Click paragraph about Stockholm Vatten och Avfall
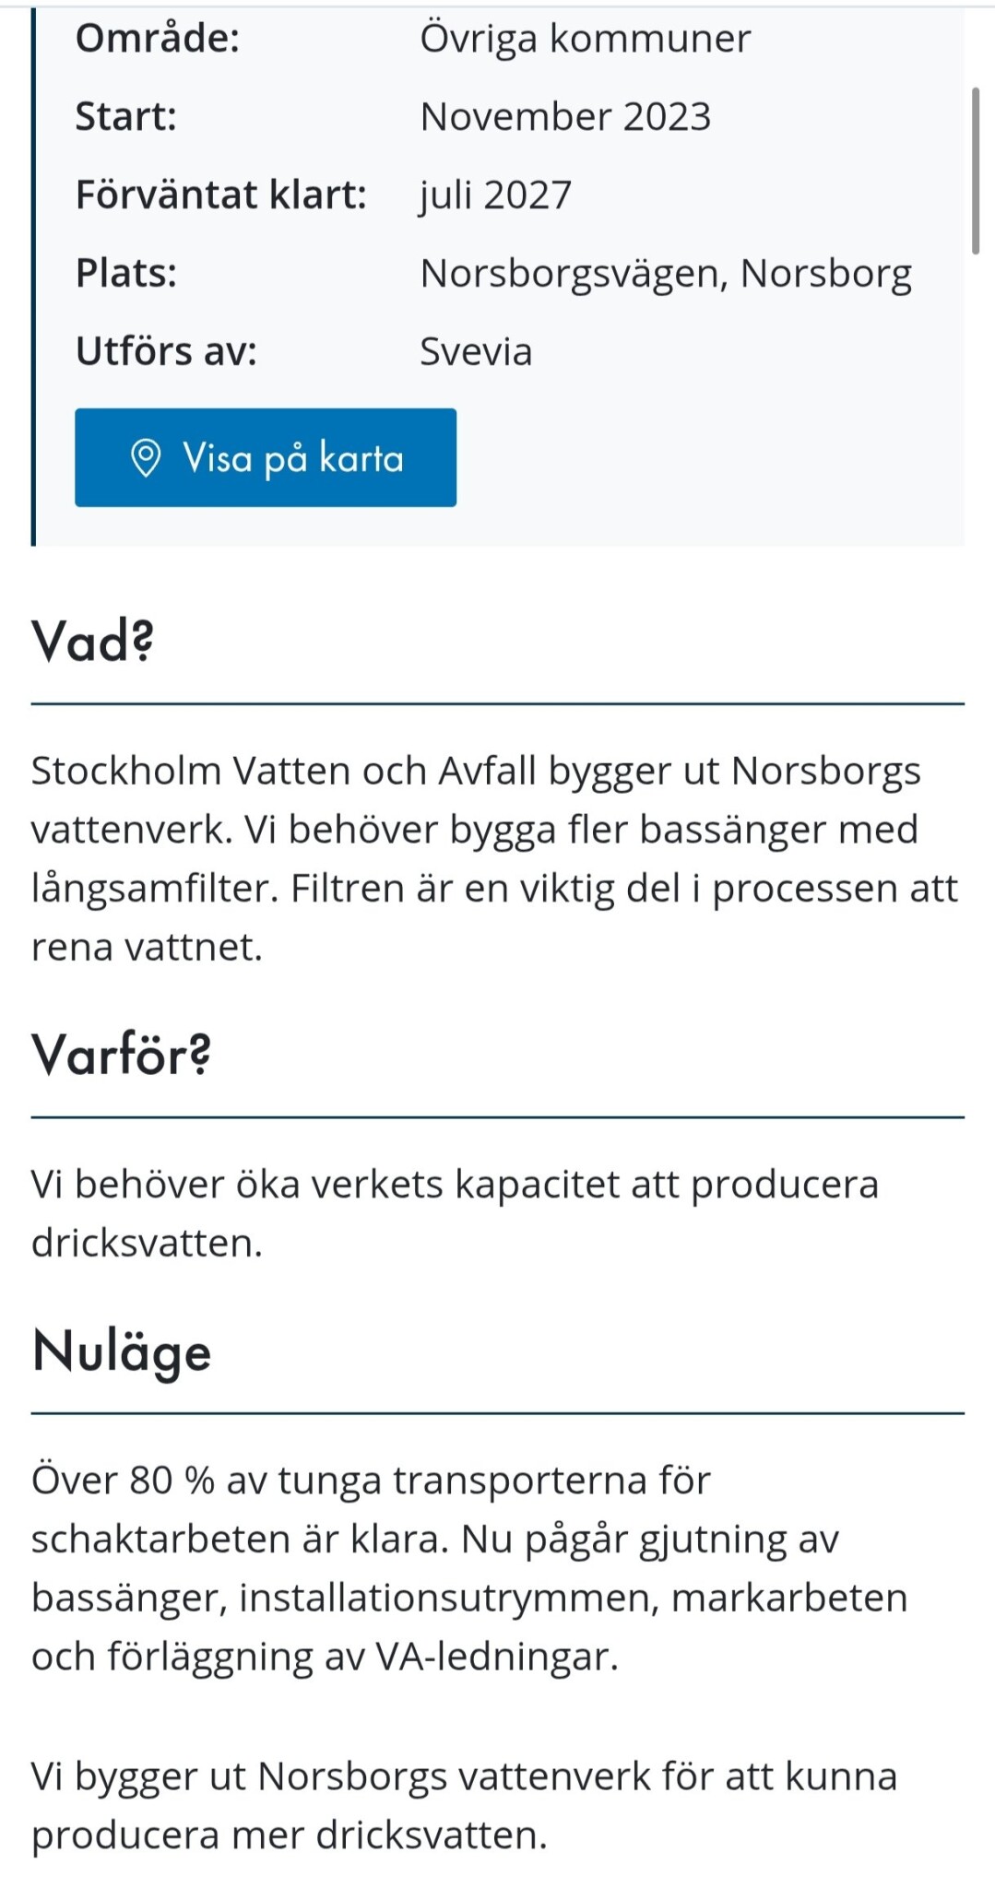995x1888 pixels. click(495, 858)
